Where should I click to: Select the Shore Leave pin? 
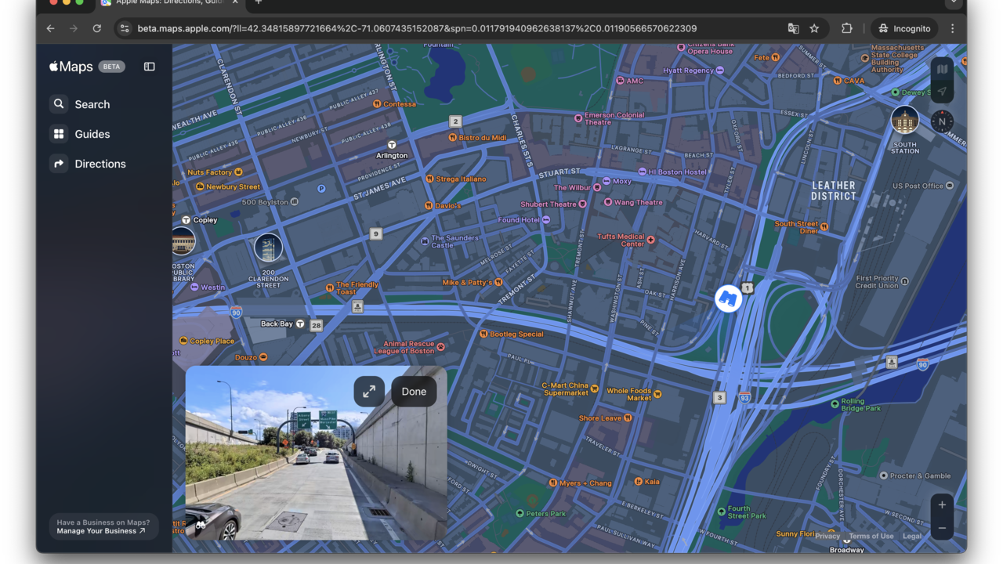pos(628,418)
